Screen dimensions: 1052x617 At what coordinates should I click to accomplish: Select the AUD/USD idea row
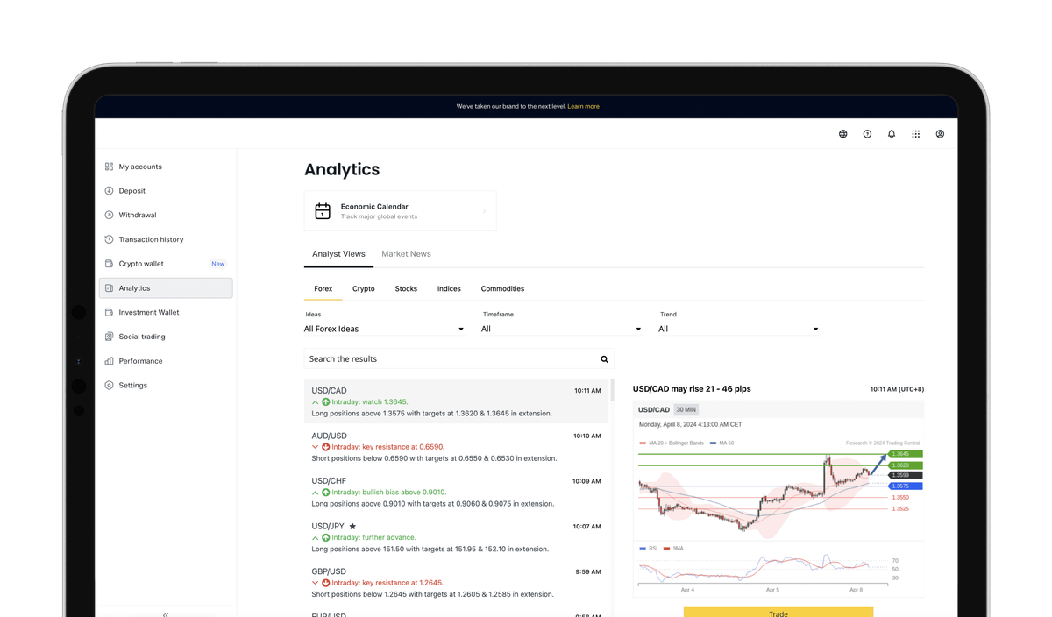click(456, 447)
